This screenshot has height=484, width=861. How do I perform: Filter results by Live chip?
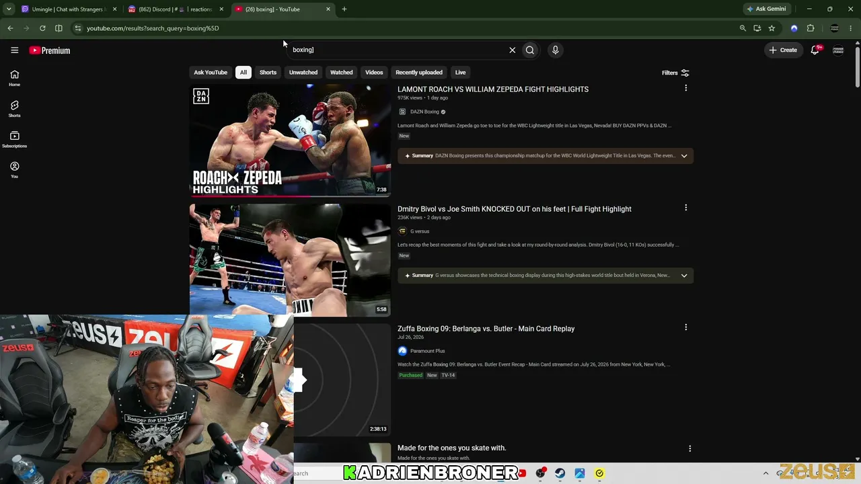[460, 73]
